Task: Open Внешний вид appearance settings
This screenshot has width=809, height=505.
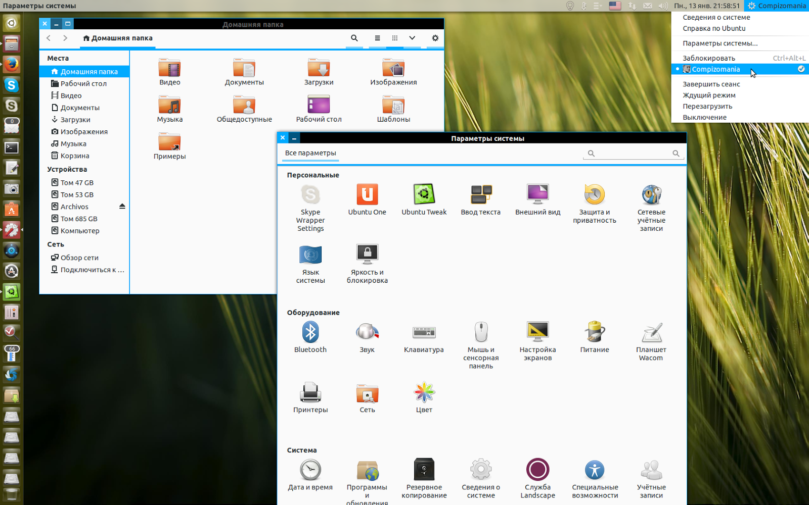Action: [537, 200]
